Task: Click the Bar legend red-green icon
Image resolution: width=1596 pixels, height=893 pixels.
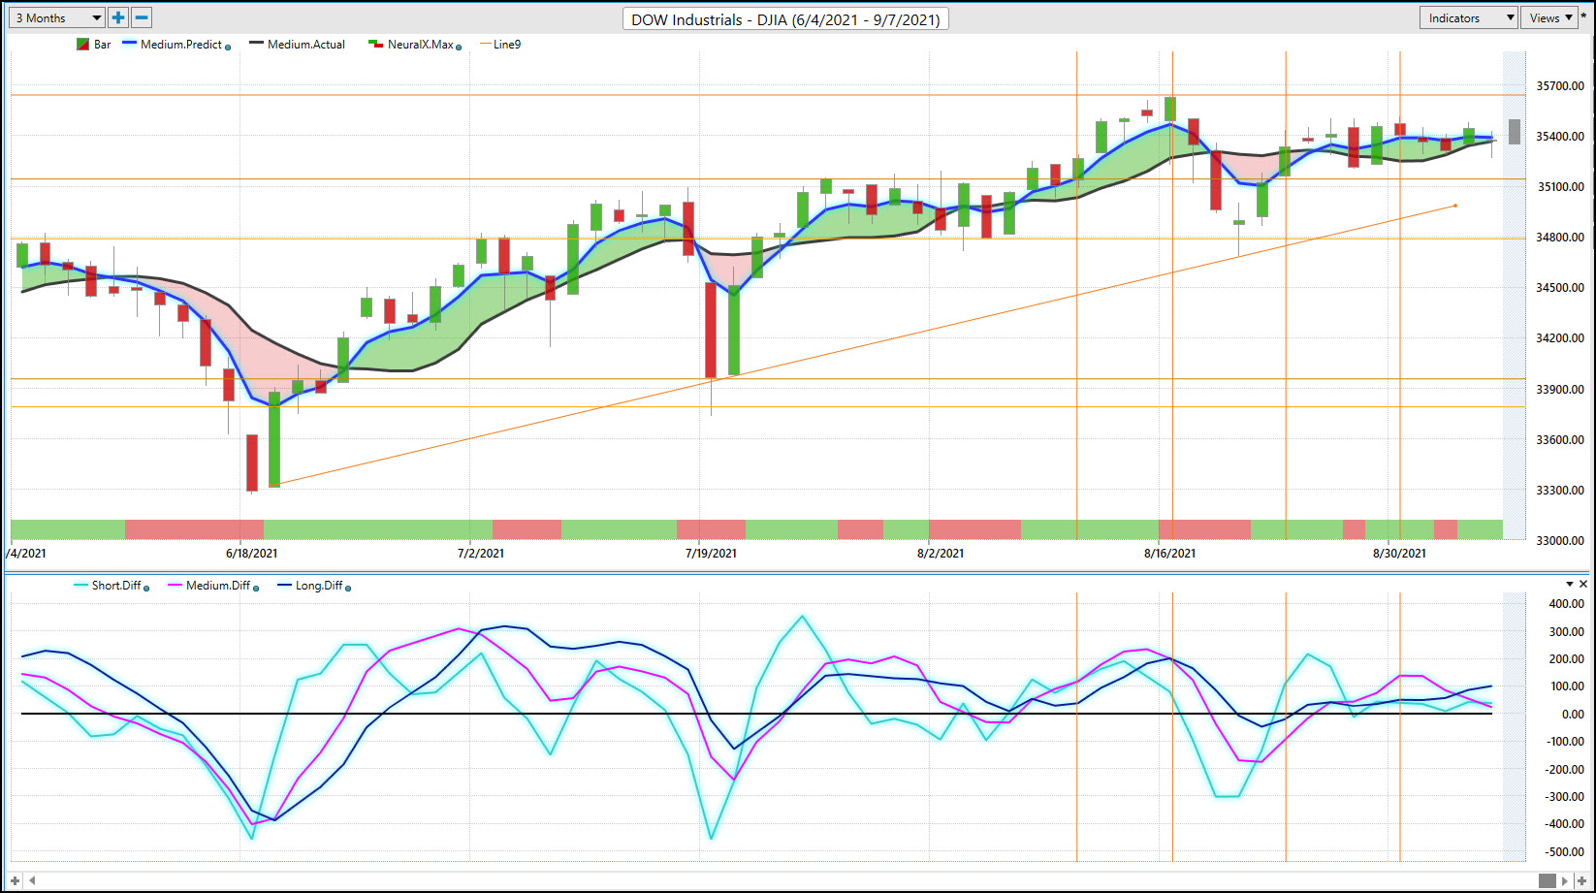Action: [x=82, y=45]
